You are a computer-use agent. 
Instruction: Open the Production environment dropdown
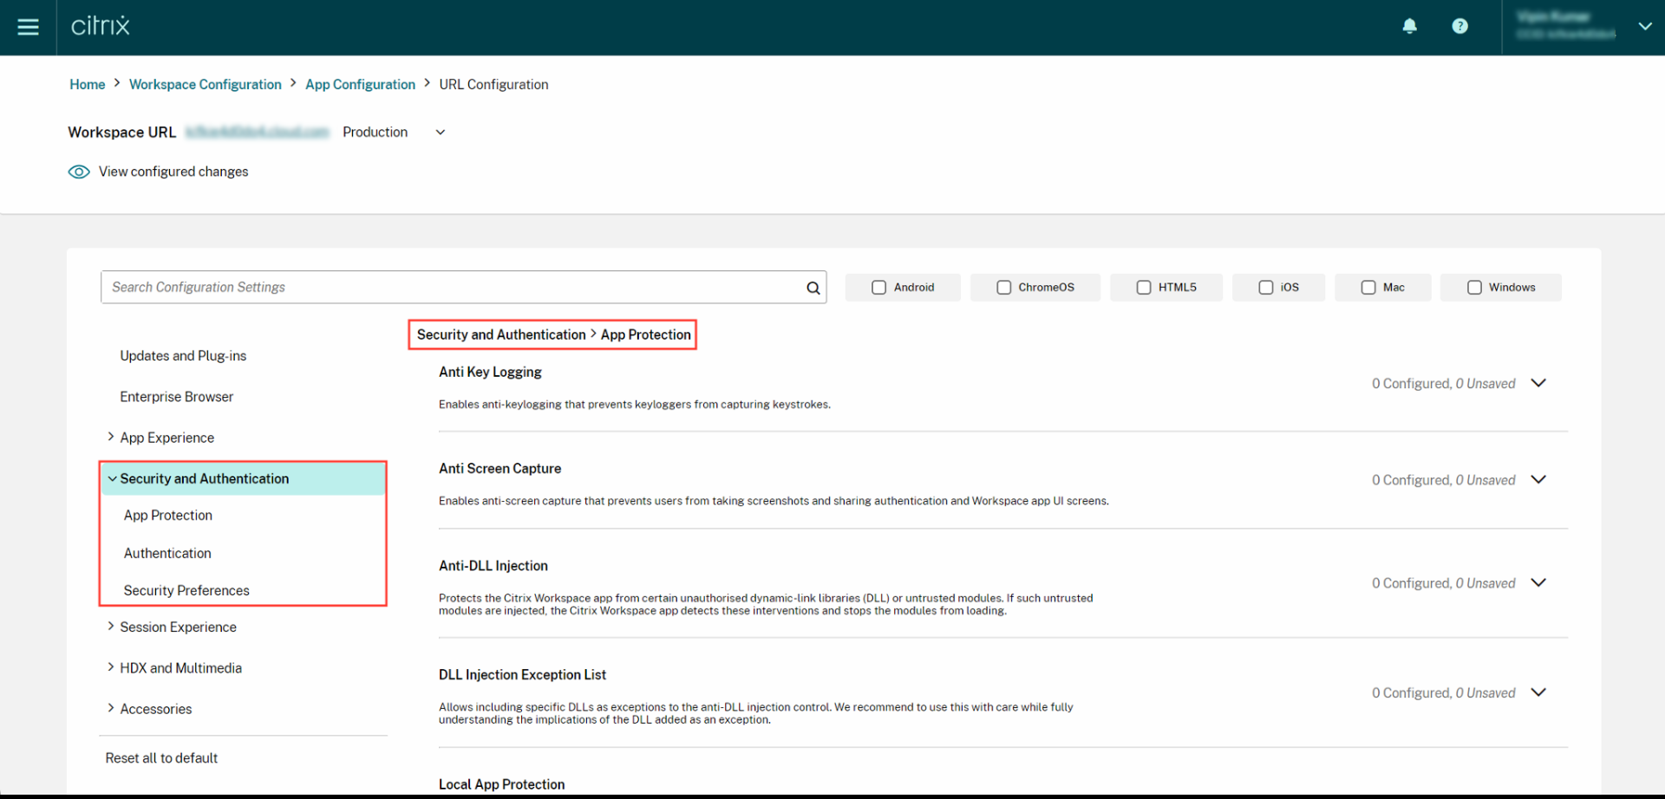[x=440, y=132]
